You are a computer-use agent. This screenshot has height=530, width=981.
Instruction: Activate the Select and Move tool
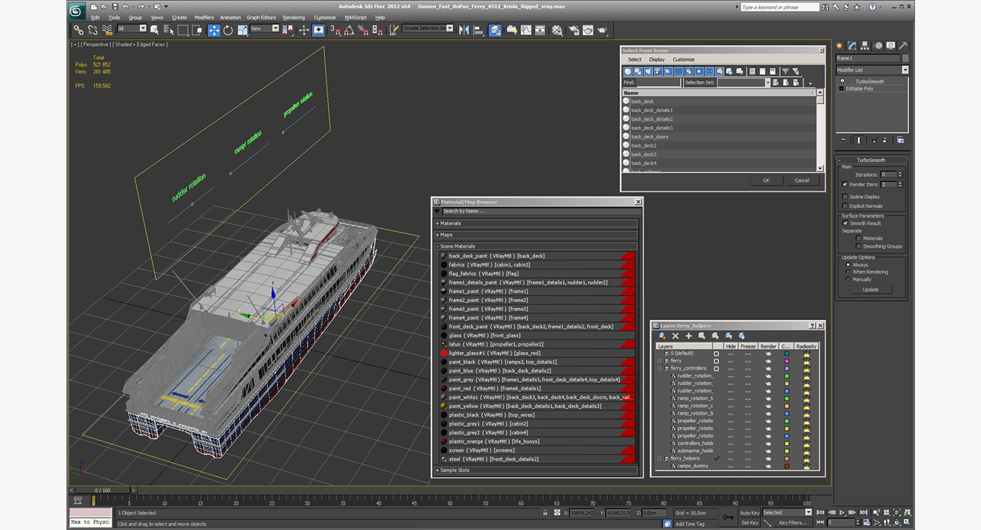coord(214,31)
